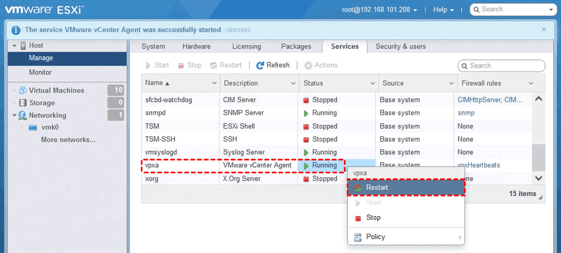Click the green Running icon for snmpd
Screen dimensions: 561x253
click(306, 113)
